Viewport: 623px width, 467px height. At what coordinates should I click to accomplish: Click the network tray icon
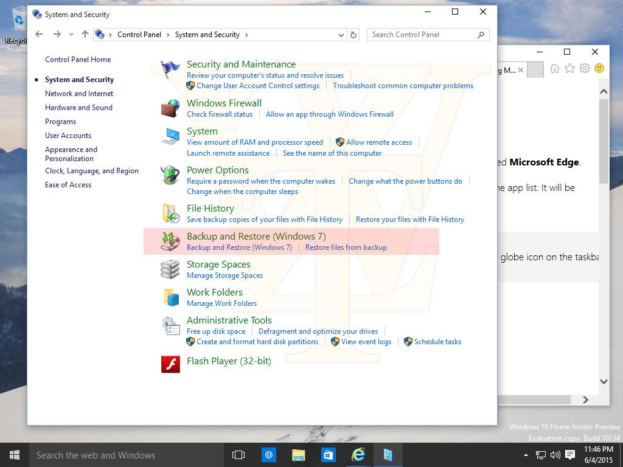541,455
